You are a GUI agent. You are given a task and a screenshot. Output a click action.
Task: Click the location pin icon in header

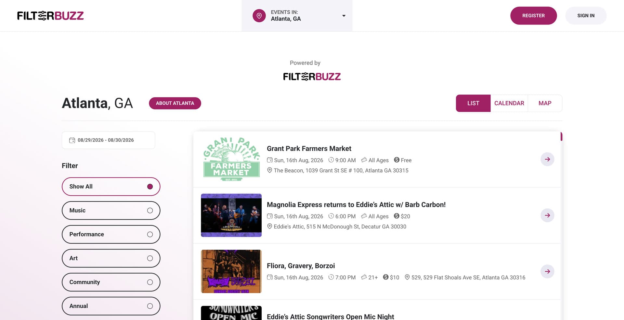pyautogui.click(x=259, y=16)
